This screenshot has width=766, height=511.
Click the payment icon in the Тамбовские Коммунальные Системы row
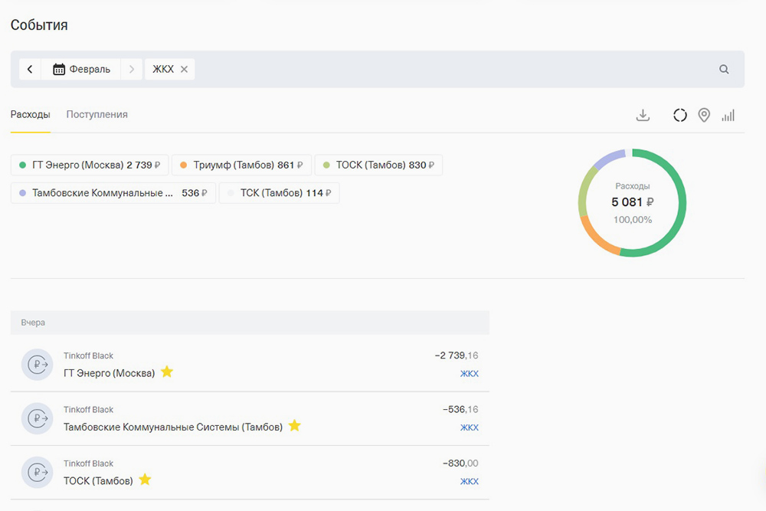pyautogui.click(x=37, y=418)
